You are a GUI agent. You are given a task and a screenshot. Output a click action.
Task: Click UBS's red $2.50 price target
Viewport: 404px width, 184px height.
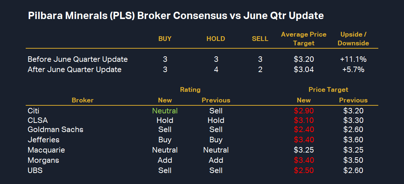point(304,170)
